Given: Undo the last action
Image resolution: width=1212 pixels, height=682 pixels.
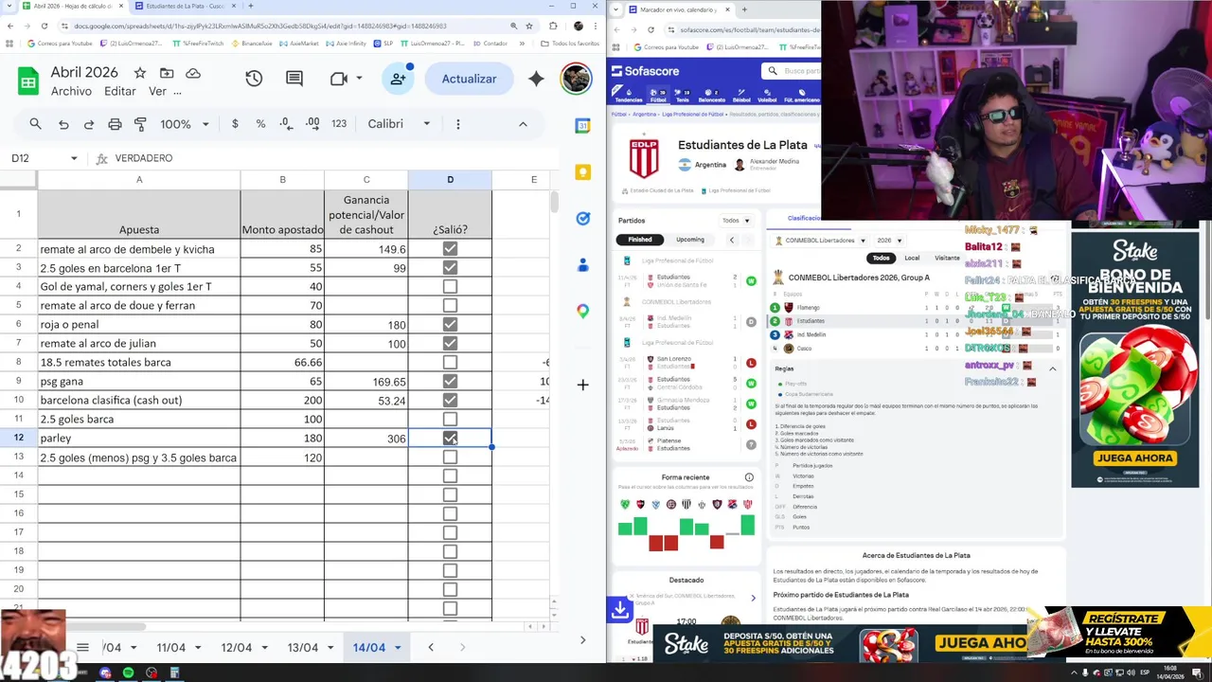Looking at the screenshot, I should [63, 124].
